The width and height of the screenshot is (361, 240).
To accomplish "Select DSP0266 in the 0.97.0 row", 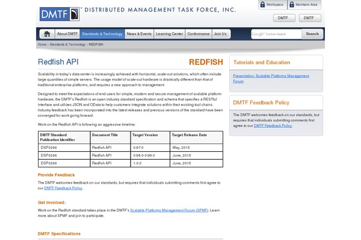I will tap(64, 148).
